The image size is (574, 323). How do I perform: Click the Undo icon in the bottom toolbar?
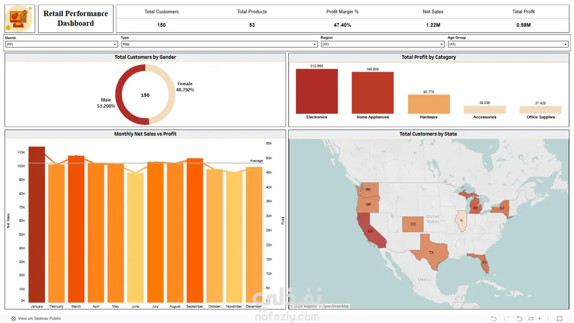(x=494, y=319)
